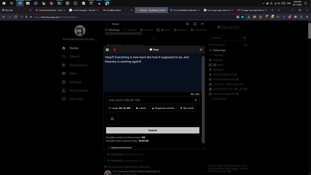Click the blue bookmark star icon
This screenshot has width=311, height=175.
tap(242, 17)
